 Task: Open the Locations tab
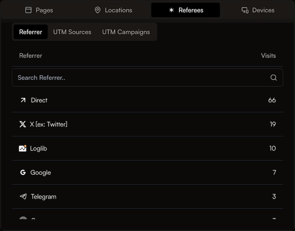[x=113, y=10]
